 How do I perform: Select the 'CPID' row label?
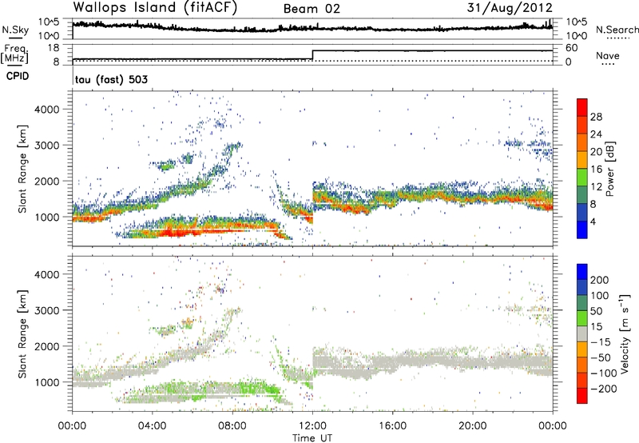pyautogui.click(x=18, y=76)
